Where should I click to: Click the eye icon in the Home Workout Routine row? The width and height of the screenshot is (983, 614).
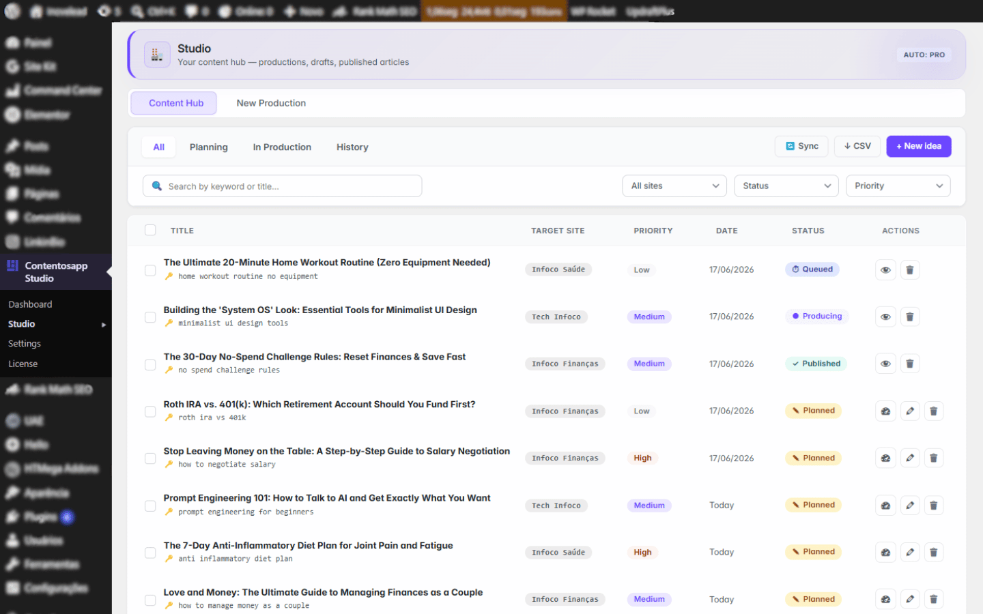(x=885, y=269)
